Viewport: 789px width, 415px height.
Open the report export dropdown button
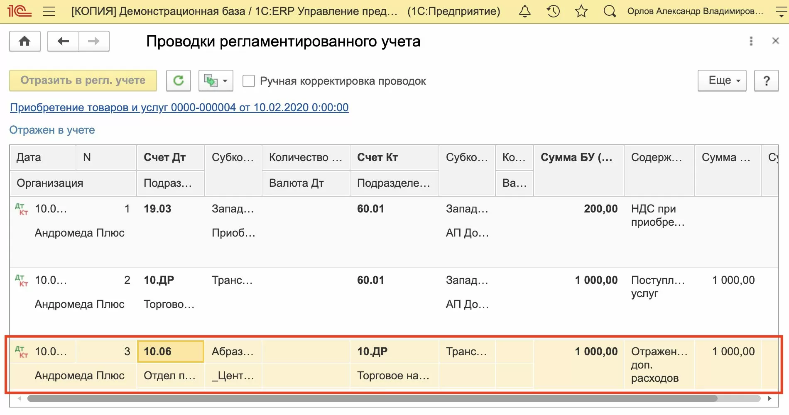pyautogui.click(x=216, y=81)
